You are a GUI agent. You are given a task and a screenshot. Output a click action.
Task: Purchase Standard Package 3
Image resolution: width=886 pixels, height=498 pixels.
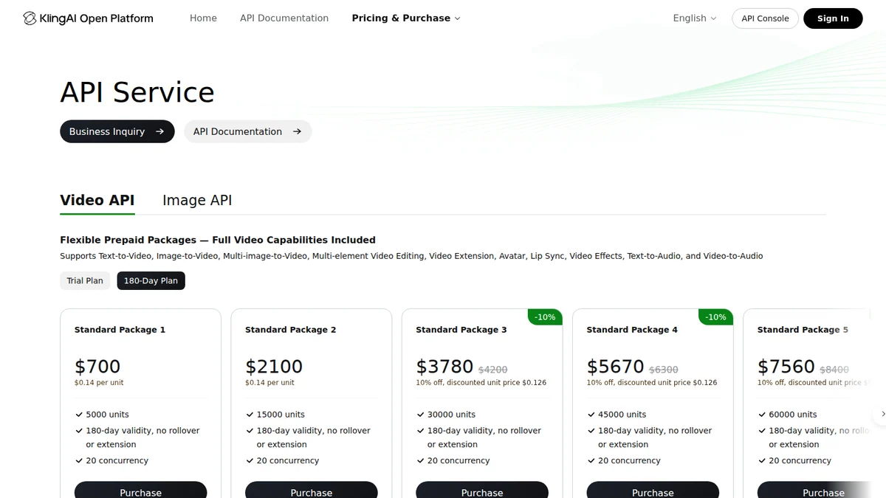click(x=482, y=491)
